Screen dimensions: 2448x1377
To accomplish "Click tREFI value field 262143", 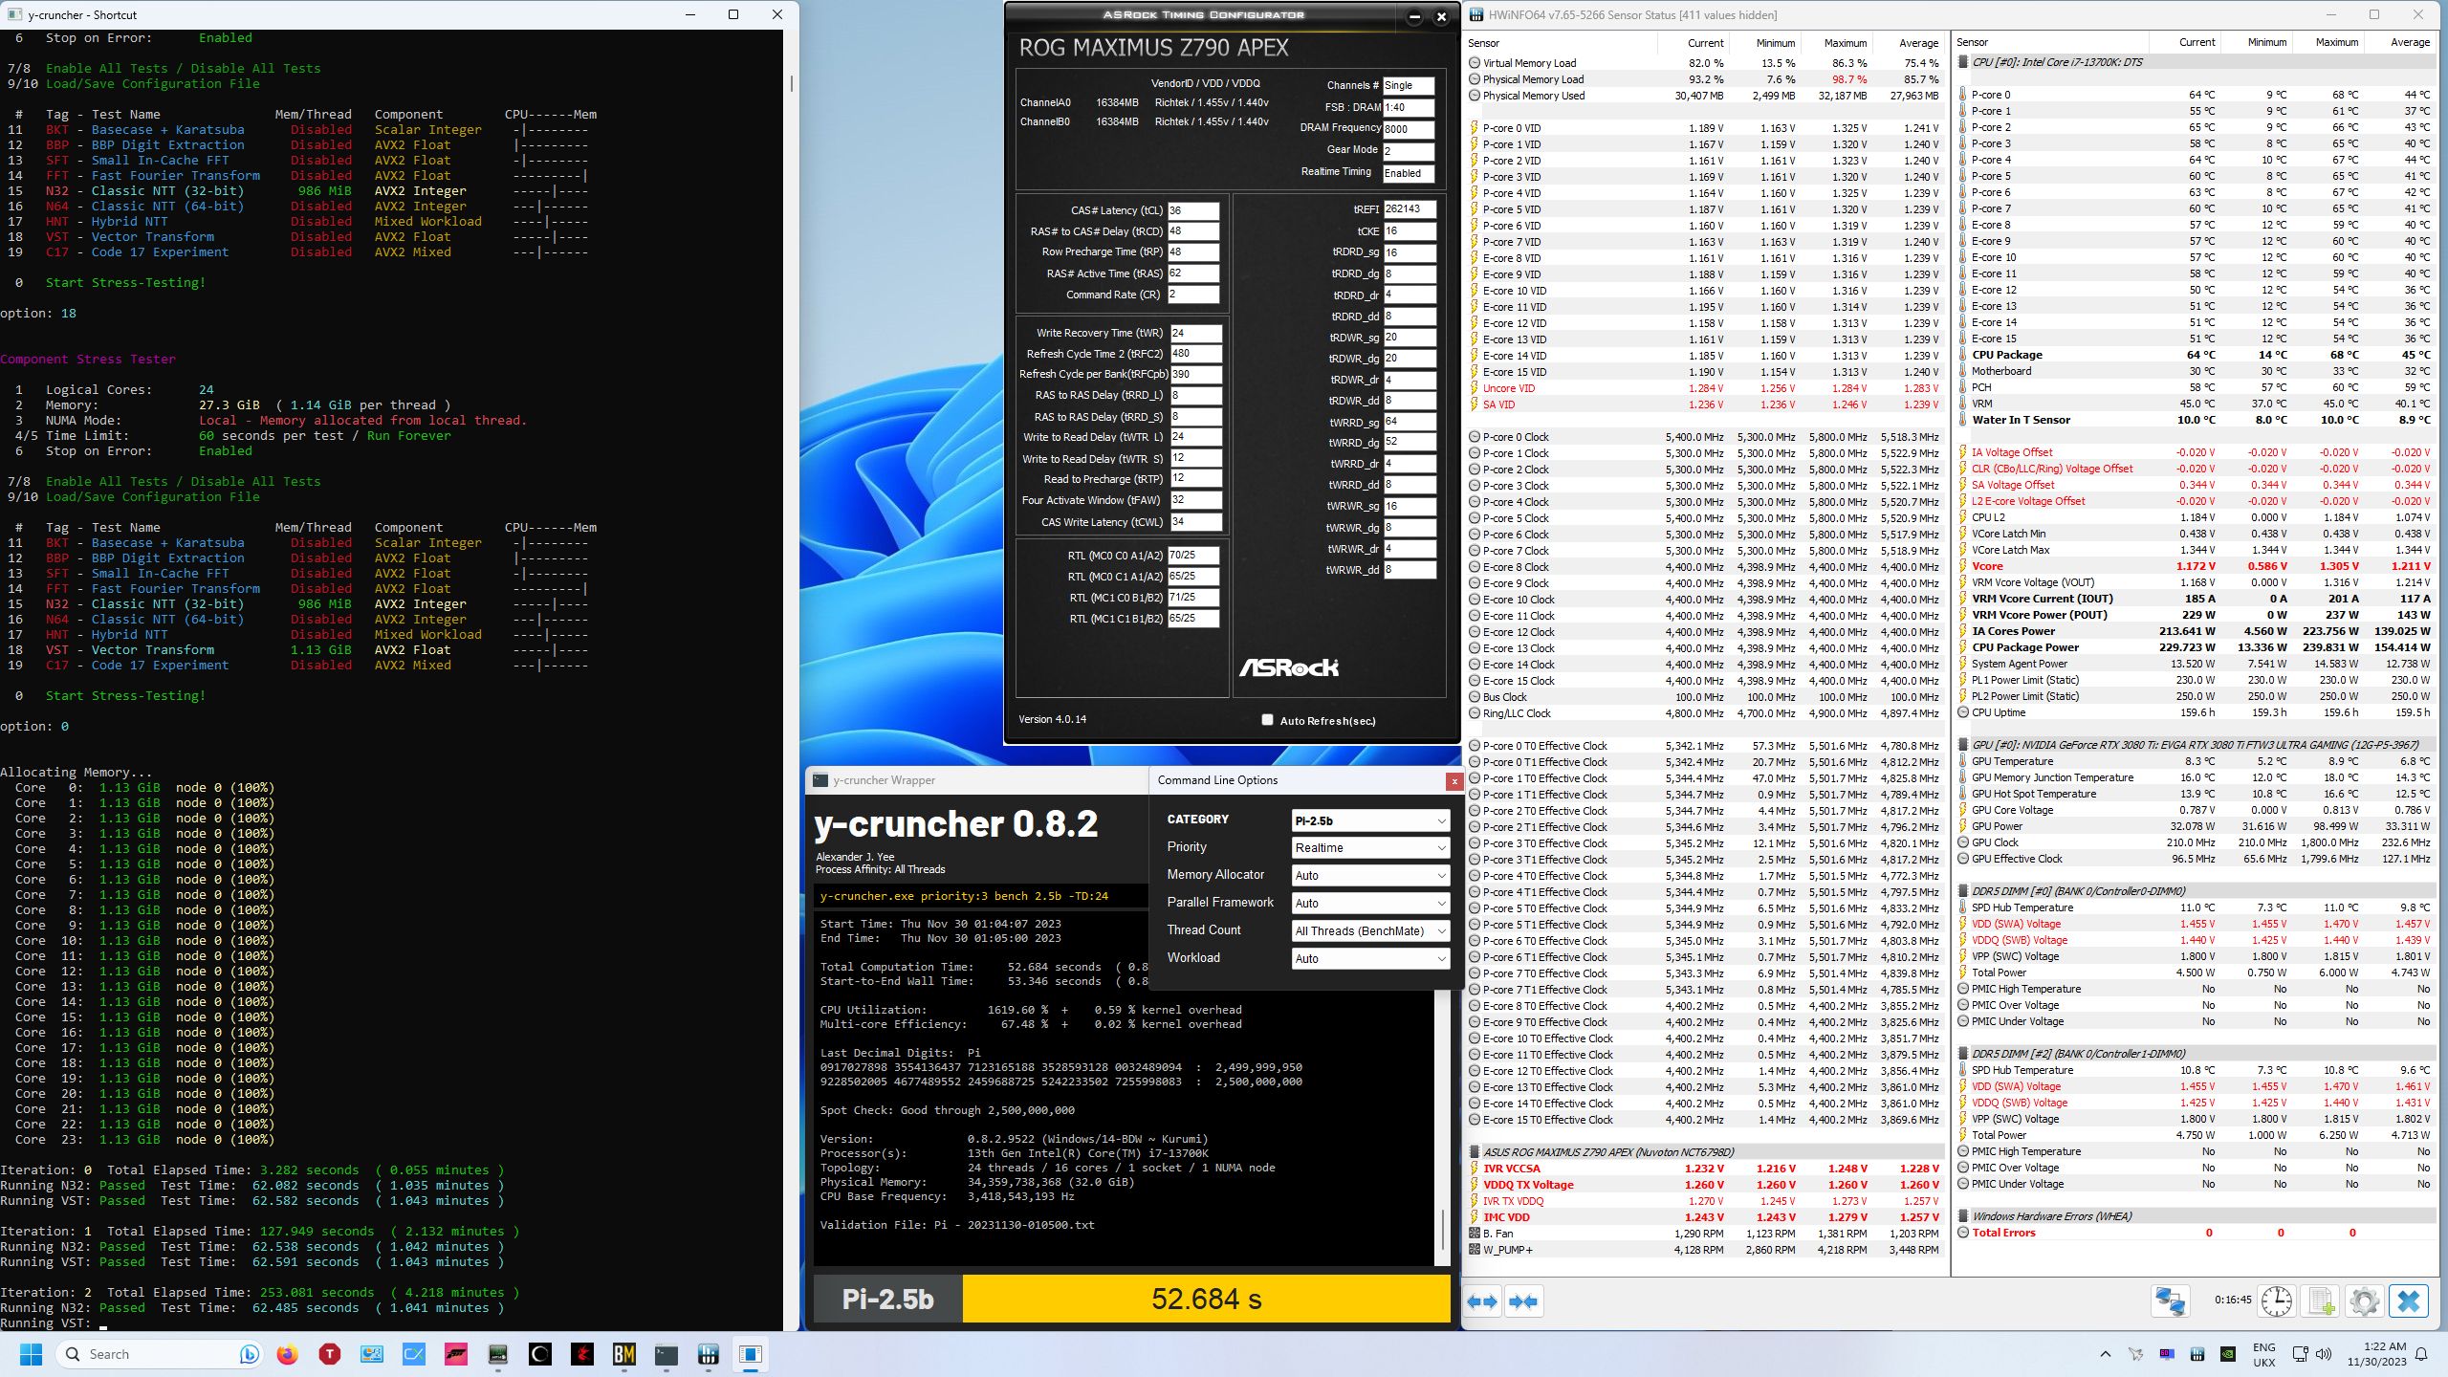I will point(1410,209).
